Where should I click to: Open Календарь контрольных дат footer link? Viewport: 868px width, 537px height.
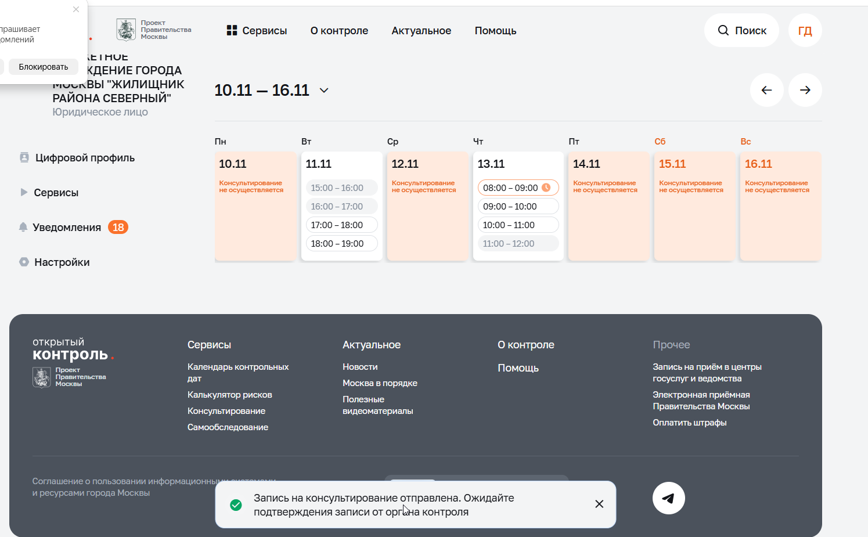(238, 372)
